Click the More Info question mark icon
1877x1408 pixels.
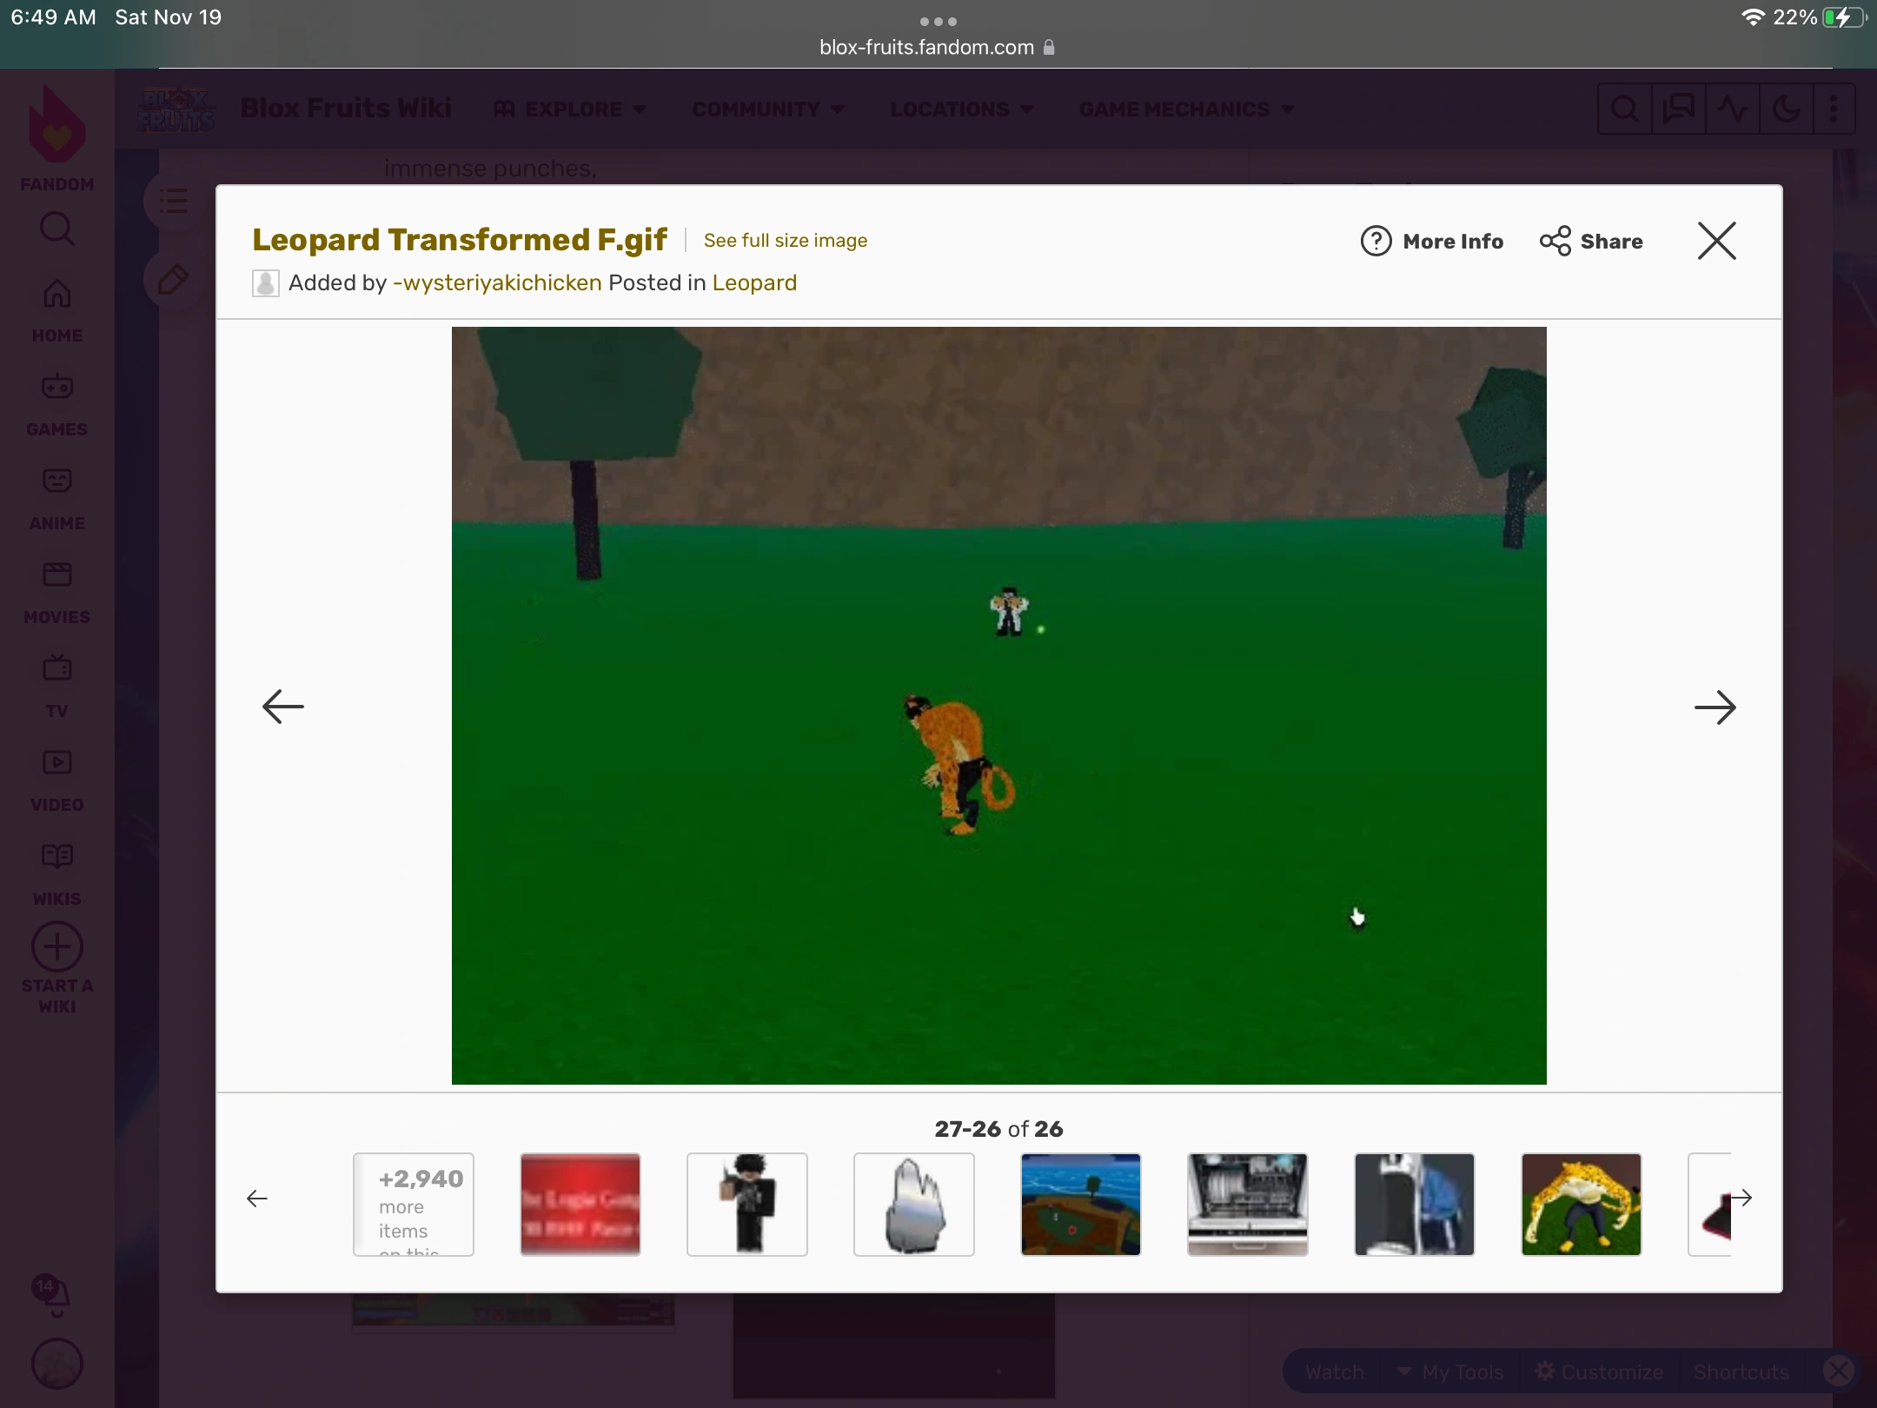(1376, 241)
